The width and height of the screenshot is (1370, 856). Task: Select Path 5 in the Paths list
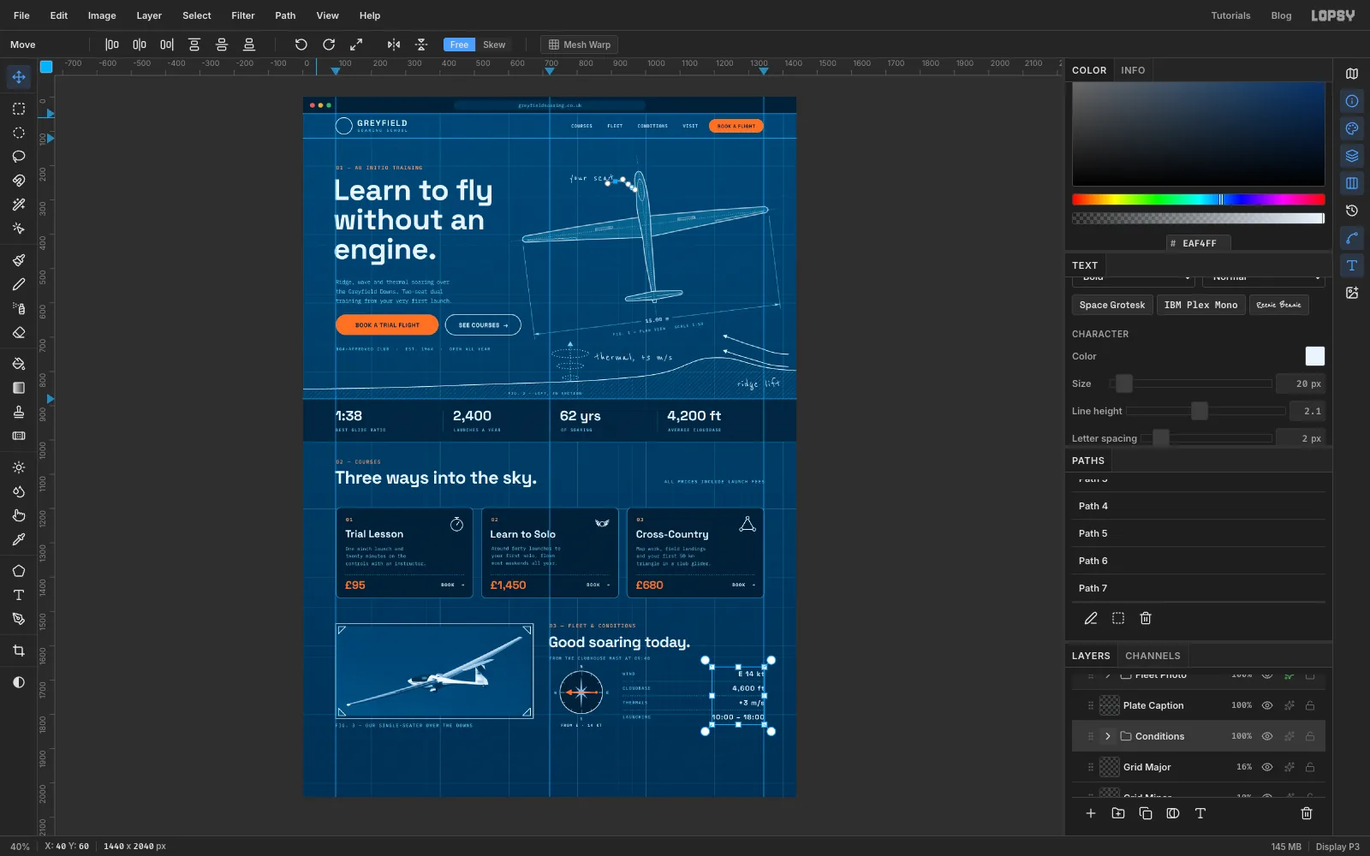pos(1199,533)
